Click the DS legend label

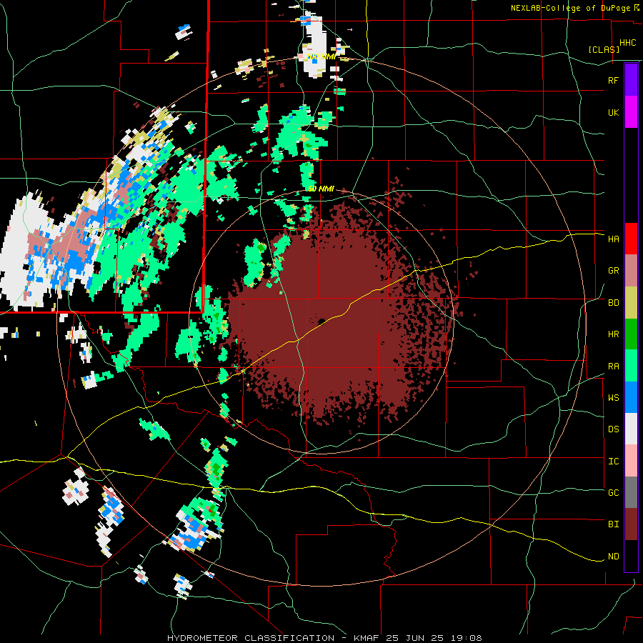pyautogui.click(x=614, y=429)
